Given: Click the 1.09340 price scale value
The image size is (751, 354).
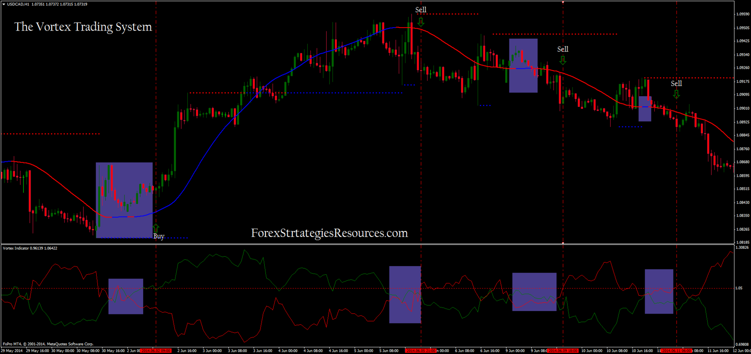Looking at the screenshot, I should pyautogui.click(x=743, y=54).
